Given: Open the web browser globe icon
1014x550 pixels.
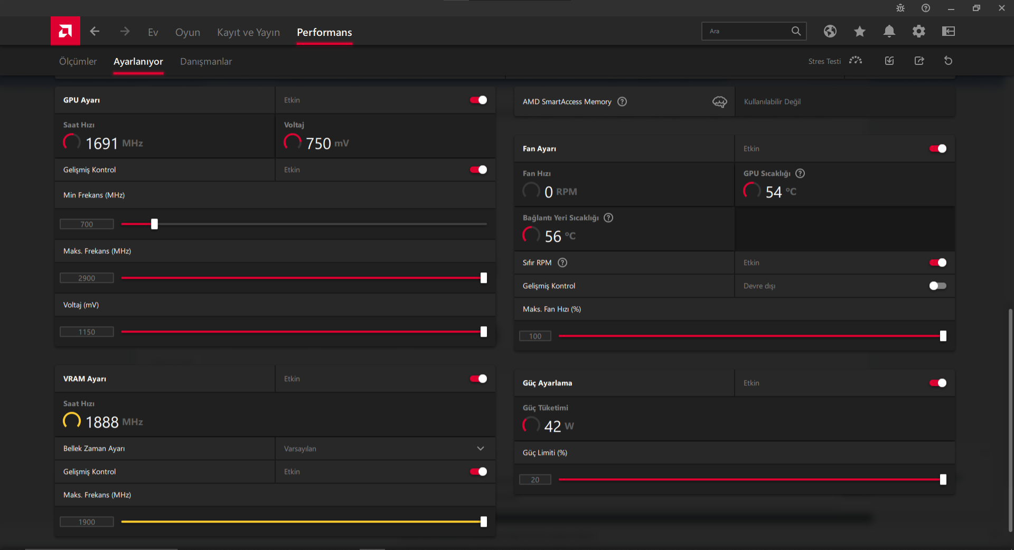Looking at the screenshot, I should [x=830, y=32].
